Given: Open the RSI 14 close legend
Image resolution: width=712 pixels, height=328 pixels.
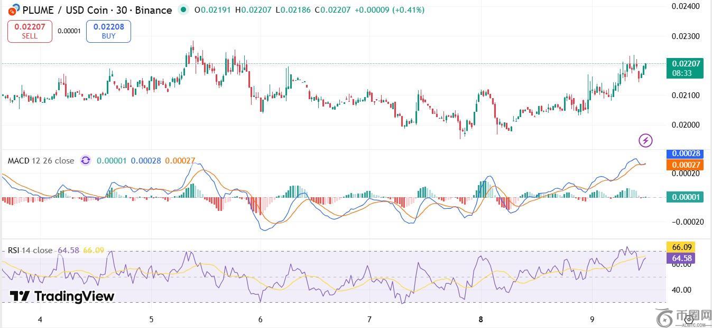Looking at the screenshot, I should pos(30,250).
